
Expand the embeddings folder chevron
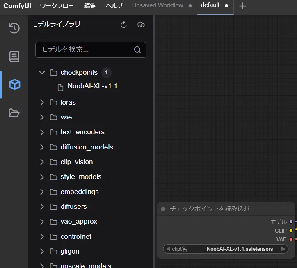42,192
